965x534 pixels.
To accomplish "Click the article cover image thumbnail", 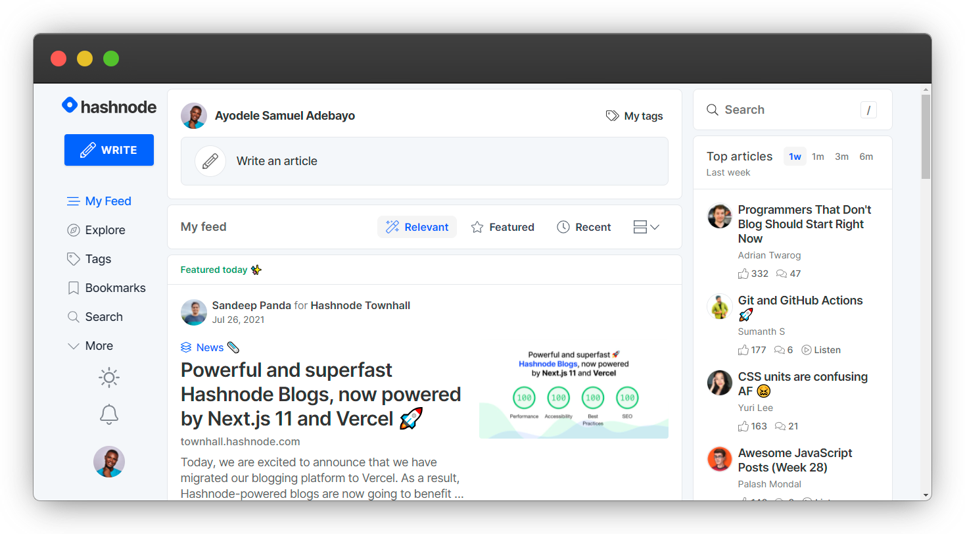I will [x=574, y=393].
